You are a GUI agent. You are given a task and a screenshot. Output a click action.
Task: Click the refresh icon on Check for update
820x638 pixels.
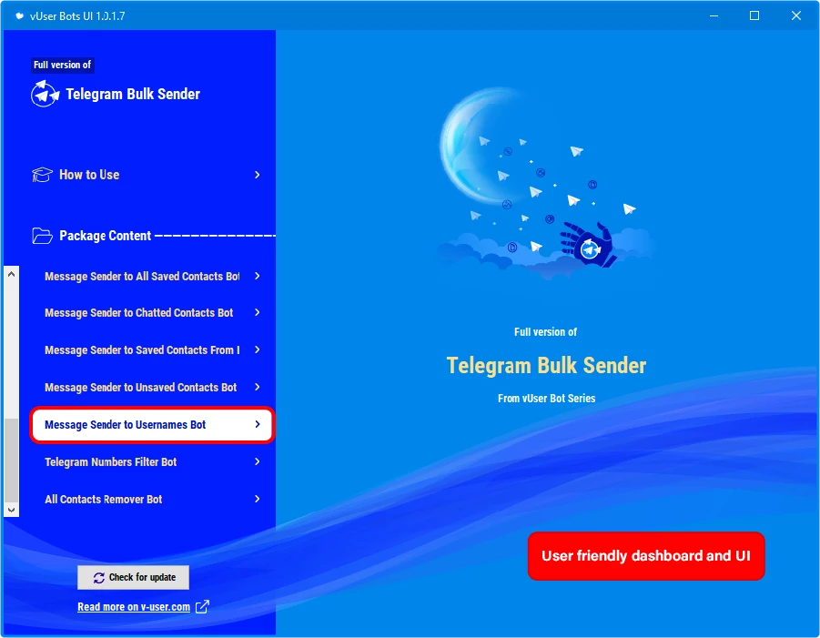pyautogui.click(x=99, y=577)
